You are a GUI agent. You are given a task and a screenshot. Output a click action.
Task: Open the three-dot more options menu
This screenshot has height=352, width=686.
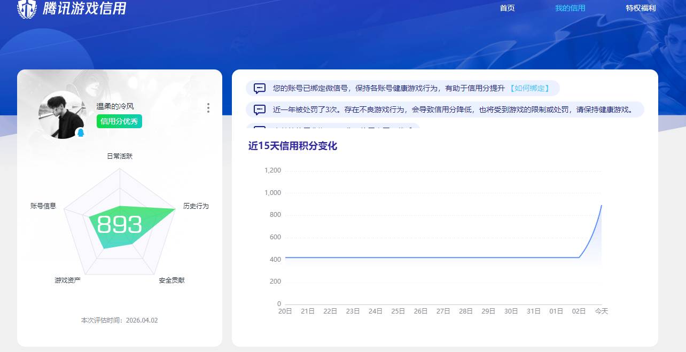click(208, 108)
